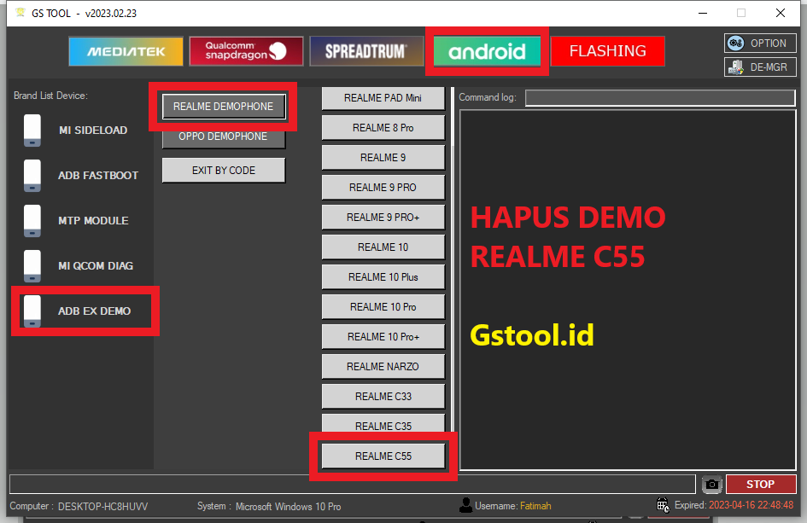Select the REALME 9 PRO+ model
Screen dimensions: 807x523
383,217
